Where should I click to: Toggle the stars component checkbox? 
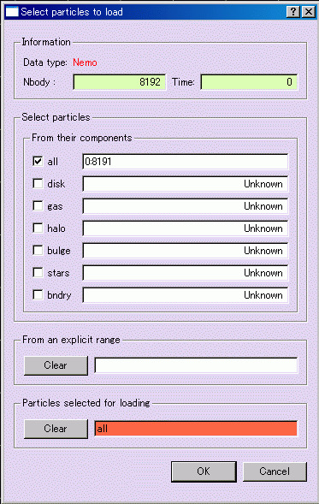pos(38,273)
